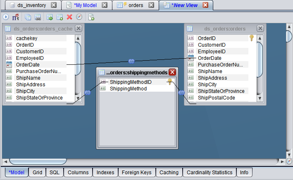The height and width of the screenshot is (180, 293).
Task: Open the Cardinality Statistics tab
Action: 210,172
